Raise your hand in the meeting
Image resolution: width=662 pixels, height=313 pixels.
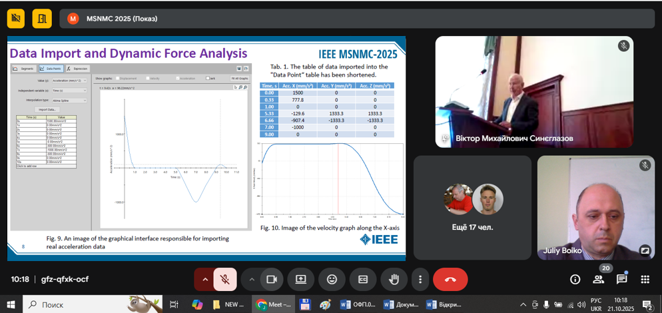[x=394, y=280]
